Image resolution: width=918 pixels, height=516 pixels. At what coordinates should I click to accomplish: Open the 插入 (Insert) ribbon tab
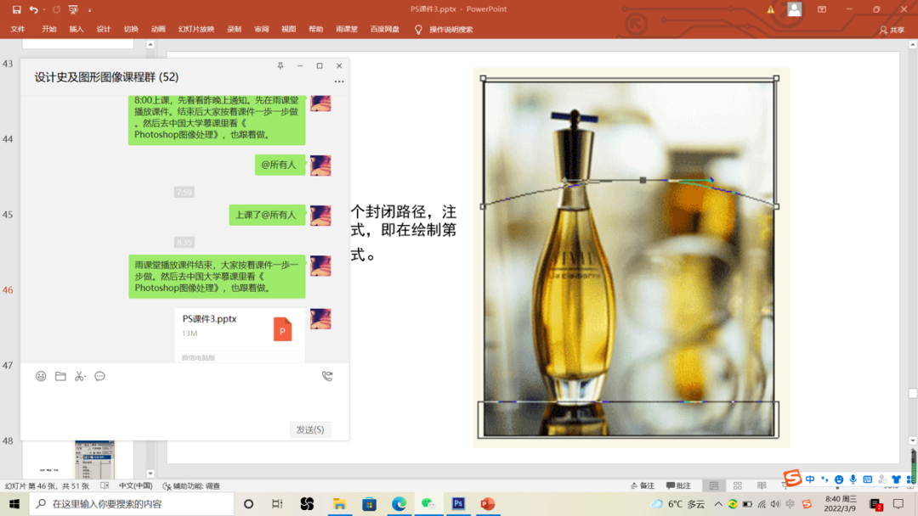76,29
